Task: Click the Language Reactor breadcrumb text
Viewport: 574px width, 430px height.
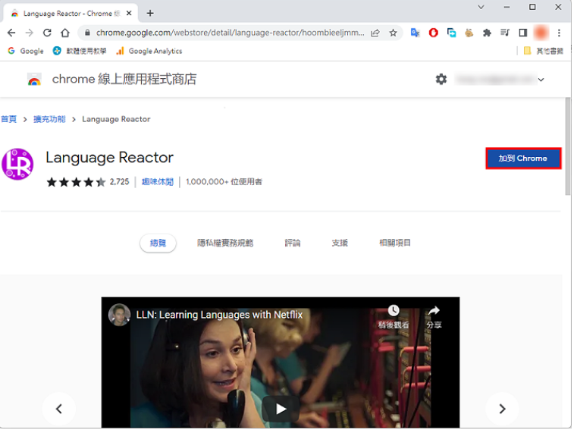Action: point(116,119)
